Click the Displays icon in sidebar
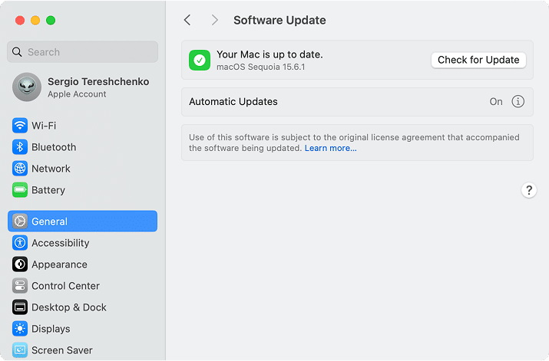549x361 pixels. coord(20,329)
